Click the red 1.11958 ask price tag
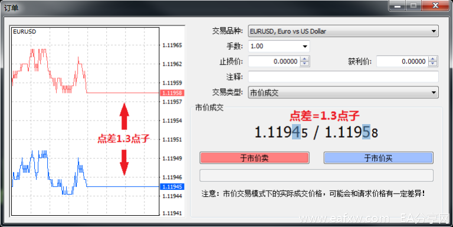453x227 pixels. [x=172, y=93]
